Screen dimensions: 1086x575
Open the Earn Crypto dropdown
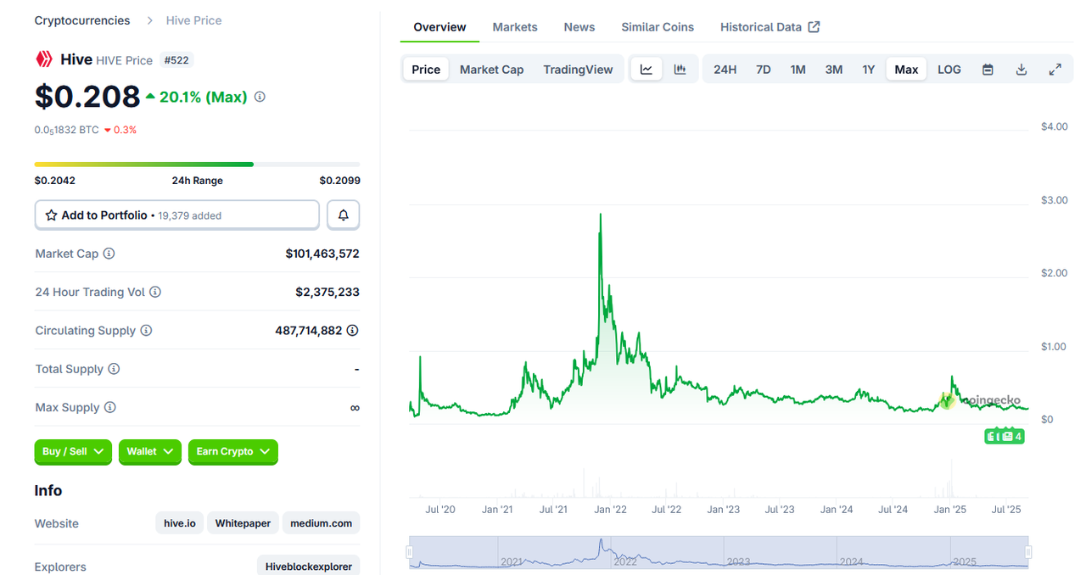pyautogui.click(x=232, y=452)
